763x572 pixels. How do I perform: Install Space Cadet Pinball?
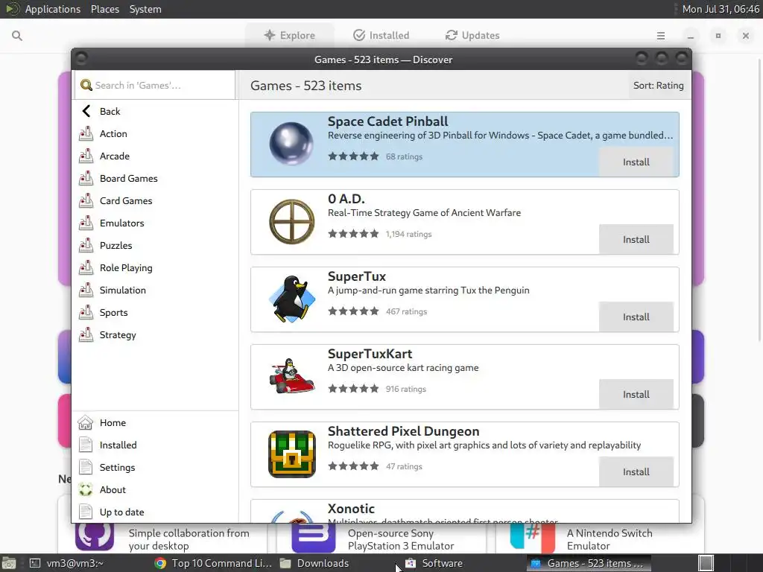pos(636,162)
